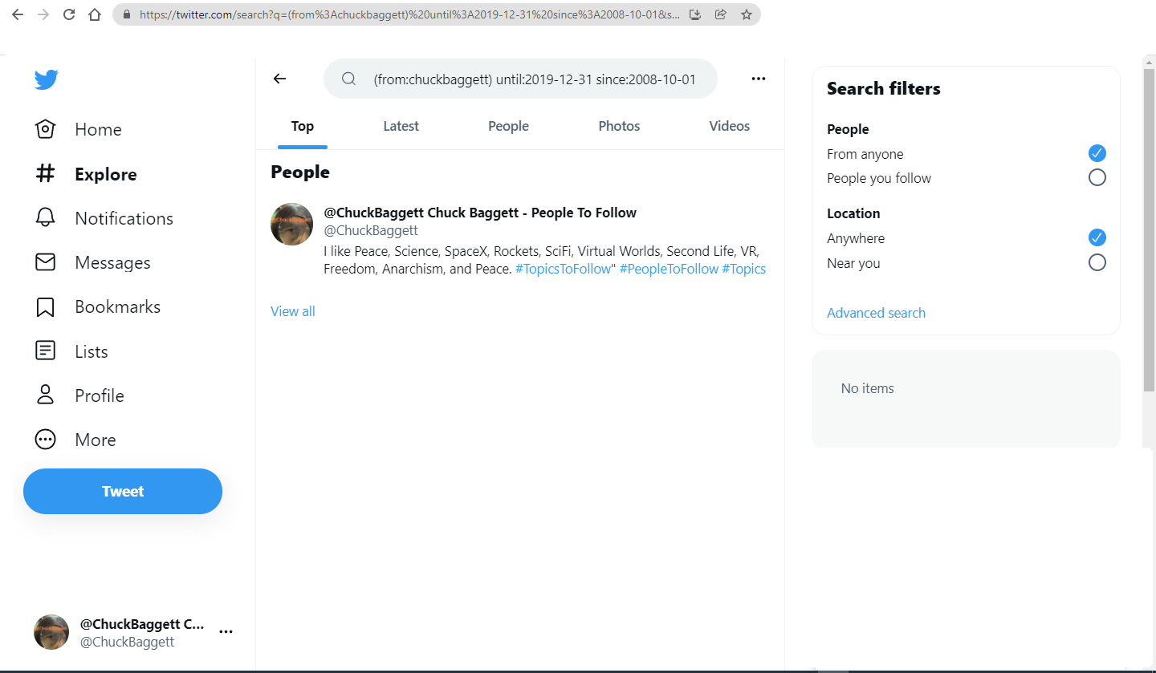Reload the page with browser refresh
The width and height of the screenshot is (1156, 673).
[69, 14]
